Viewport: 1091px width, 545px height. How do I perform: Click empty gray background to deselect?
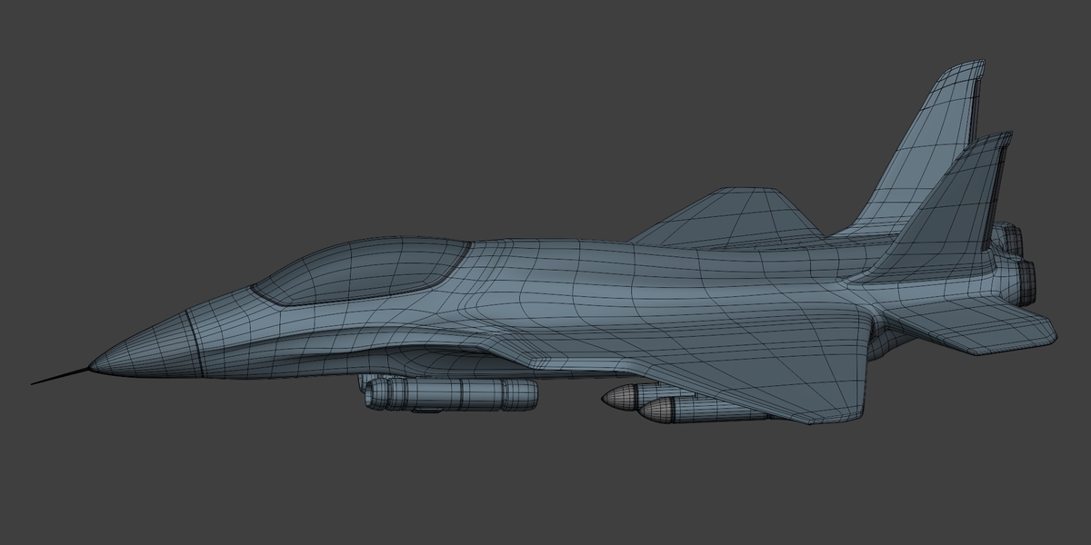tap(273, 109)
